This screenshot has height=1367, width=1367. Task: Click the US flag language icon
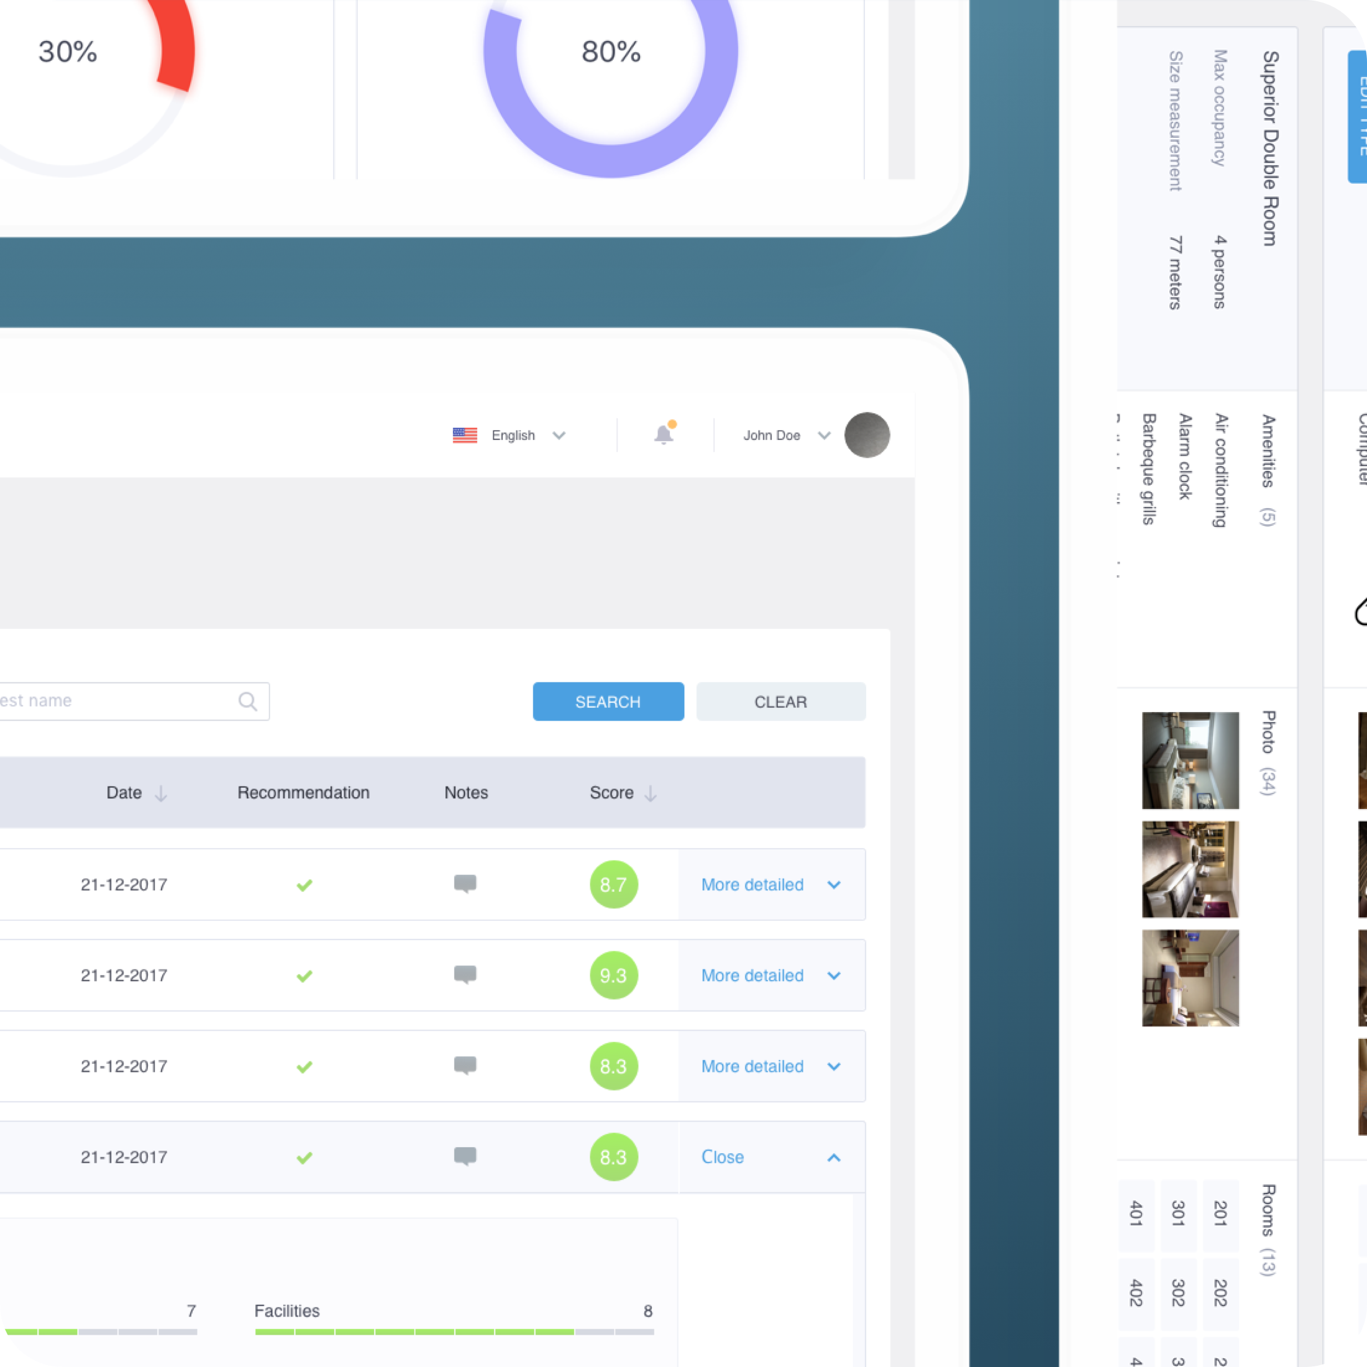tap(465, 435)
